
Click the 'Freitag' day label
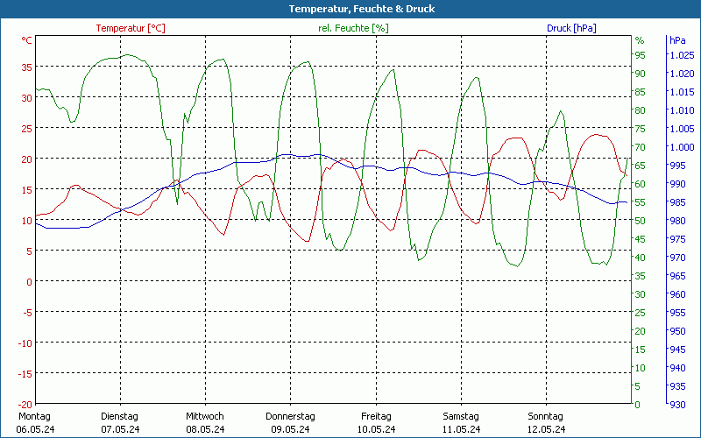376,416
